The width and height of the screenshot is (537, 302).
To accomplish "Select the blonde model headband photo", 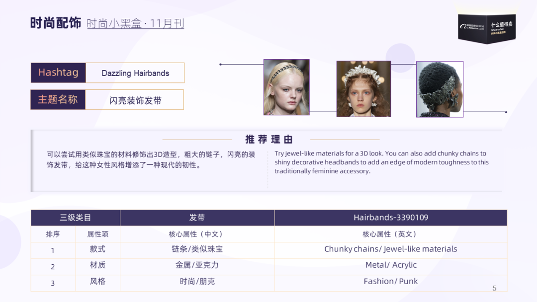I will [286, 87].
